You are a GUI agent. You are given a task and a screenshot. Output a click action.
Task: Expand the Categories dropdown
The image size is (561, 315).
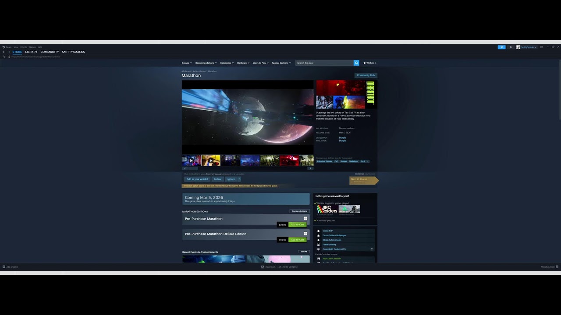[227, 63]
